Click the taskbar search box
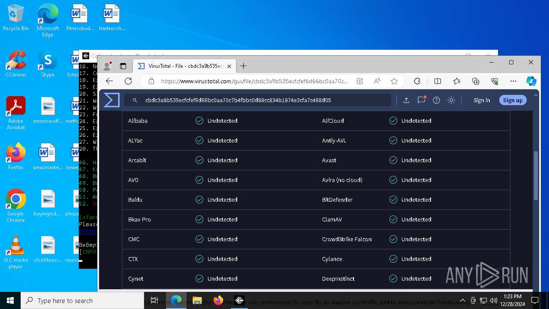The width and height of the screenshot is (549, 309). pyautogui.click(x=82, y=300)
